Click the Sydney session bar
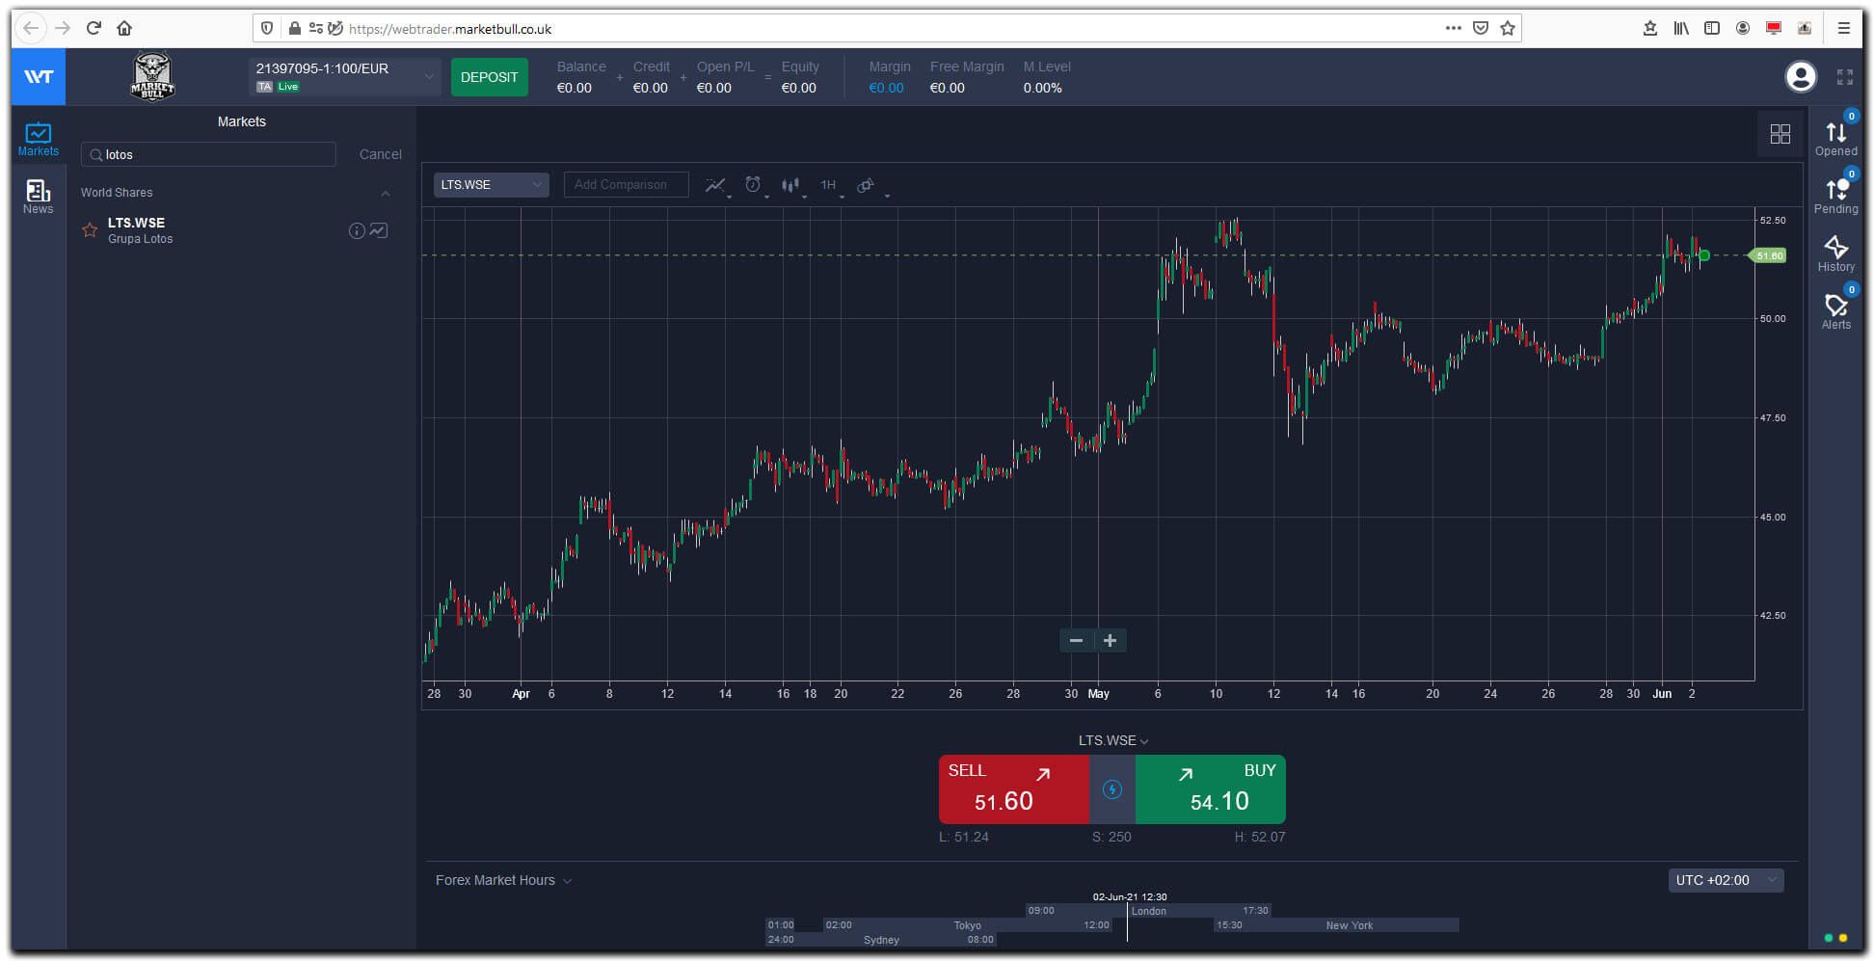 point(881,940)
